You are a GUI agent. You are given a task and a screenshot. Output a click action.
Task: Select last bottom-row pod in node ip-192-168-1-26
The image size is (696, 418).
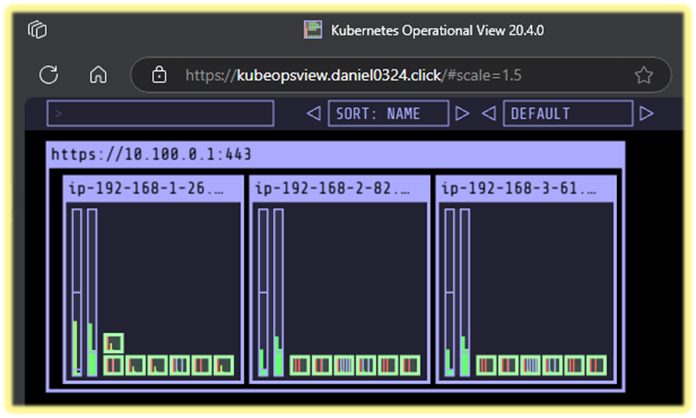pos(224,366)
